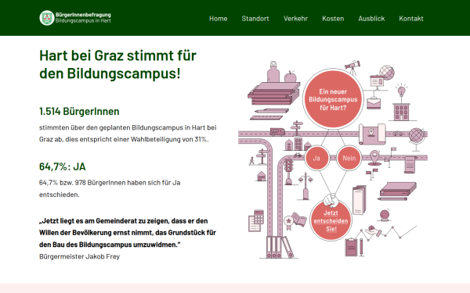Click the location pin icon right of Nein
This screenshot has width=470, height=293.
pos(374,158)
